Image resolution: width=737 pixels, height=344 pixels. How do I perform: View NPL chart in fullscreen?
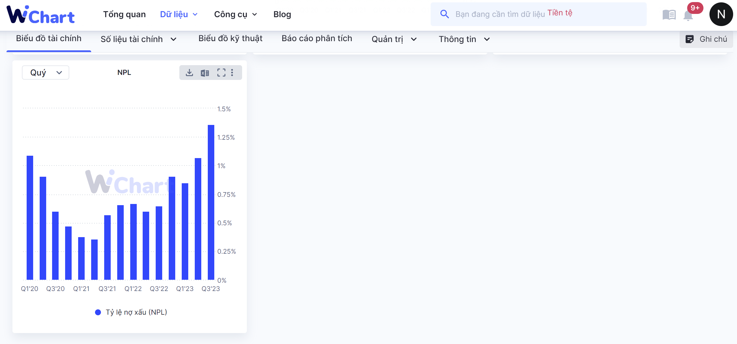(x=221, y=73)
